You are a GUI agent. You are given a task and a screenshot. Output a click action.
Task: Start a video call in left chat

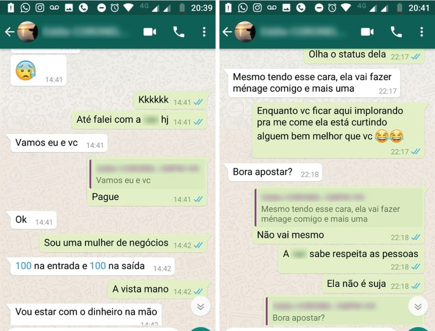[x=150, y=32]
